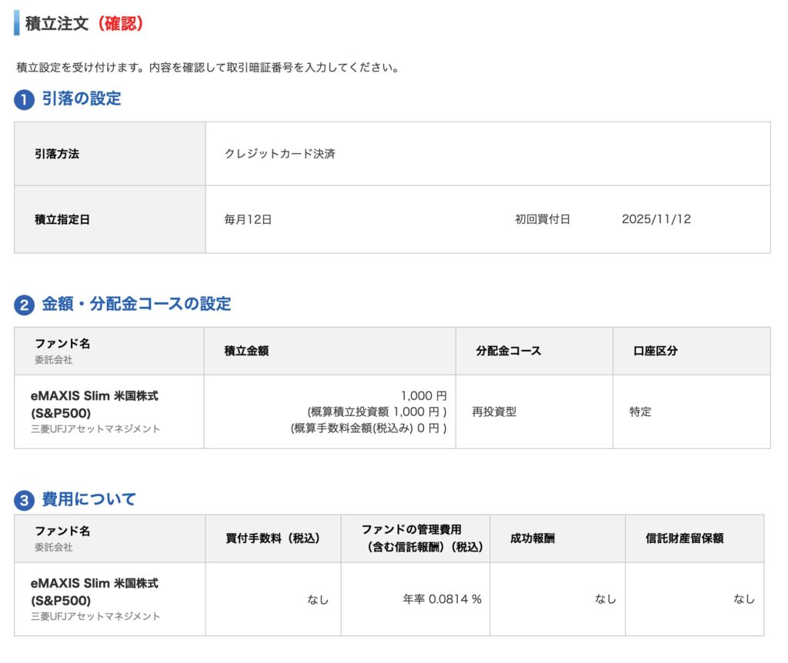Click the クレジットカード決済 payment method value
The image size is (788, 663).
pos(279,154)
